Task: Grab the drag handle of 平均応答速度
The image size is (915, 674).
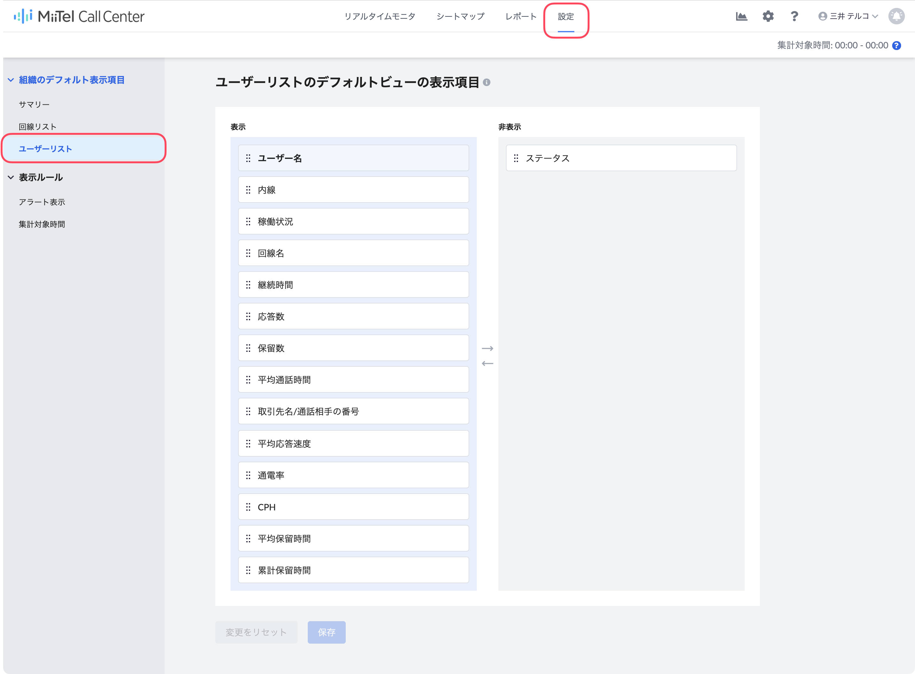Action: tap(248, 444)
